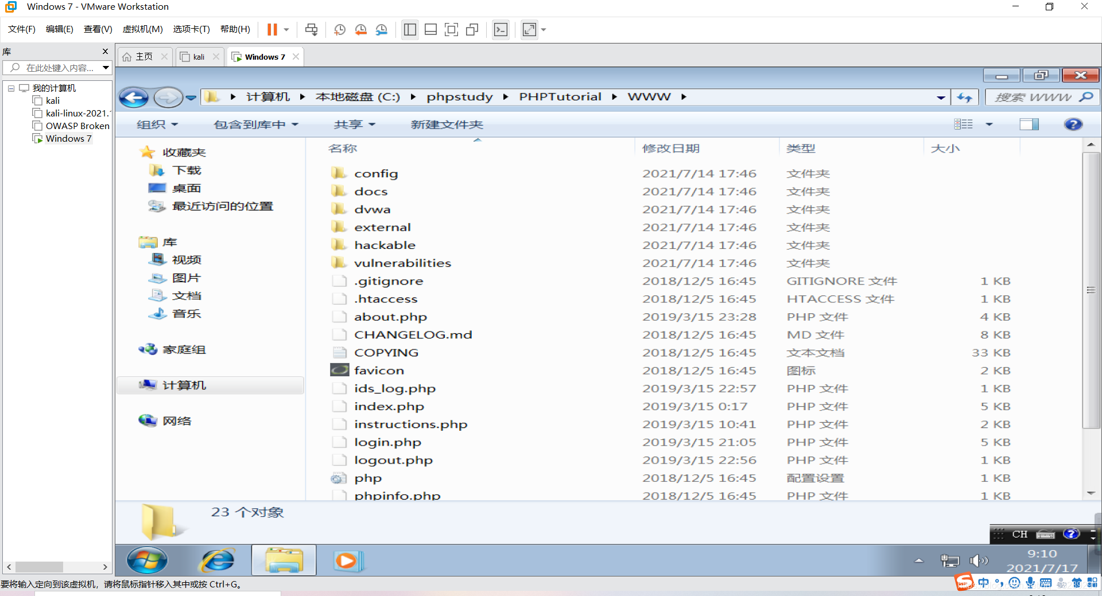Open 下载 in the favorites pane
Viewport: 1102px width, 596px height.
point(186,170)
